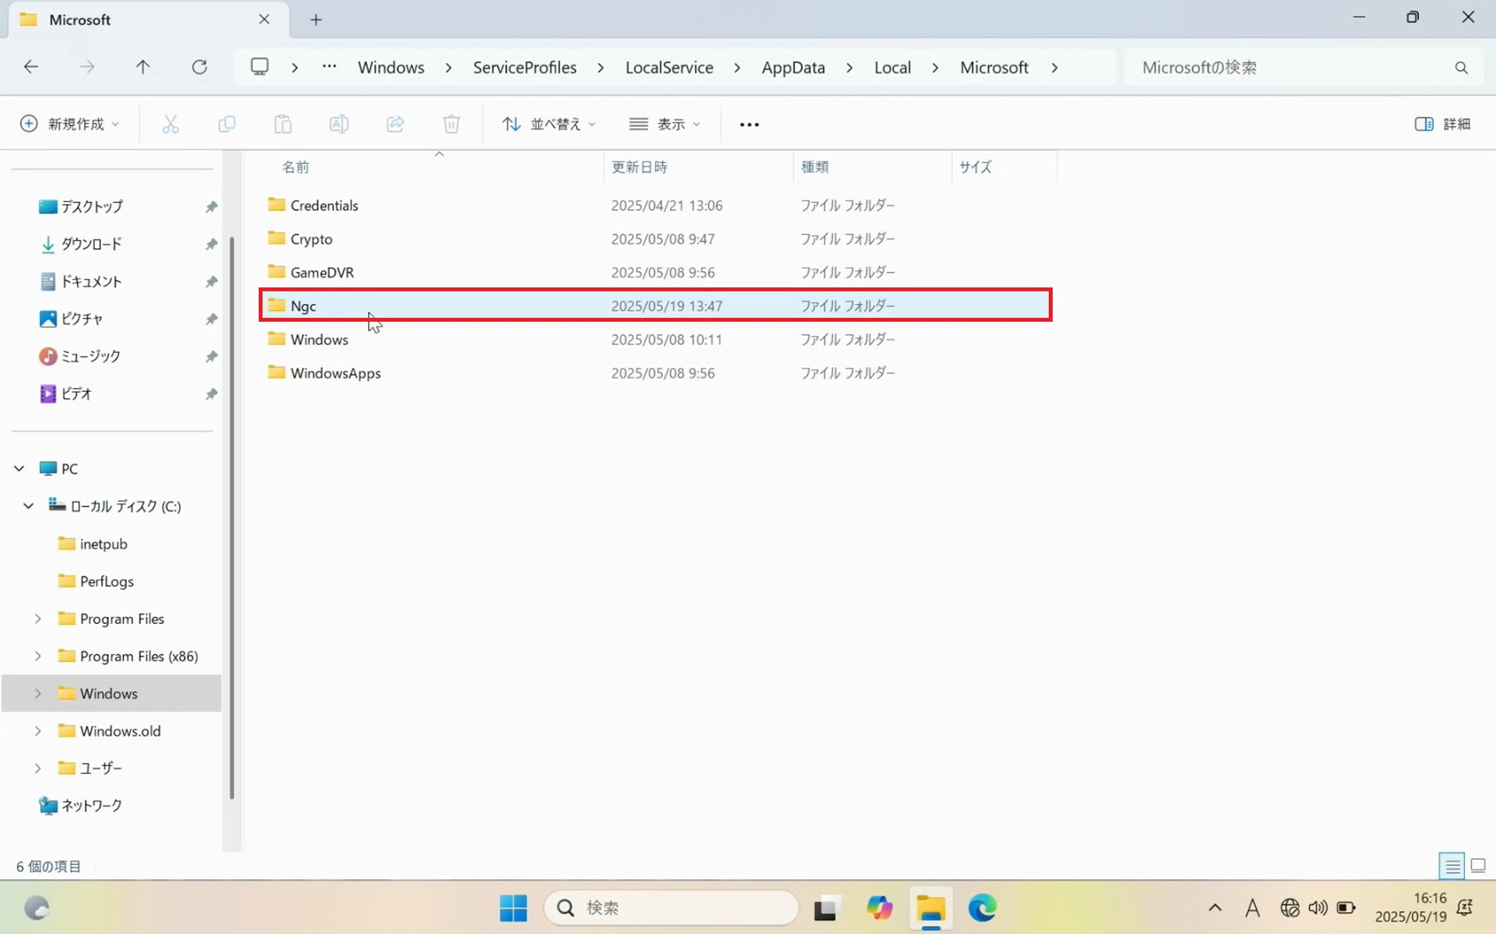Collapse the PC tree node

pos(19,468)
